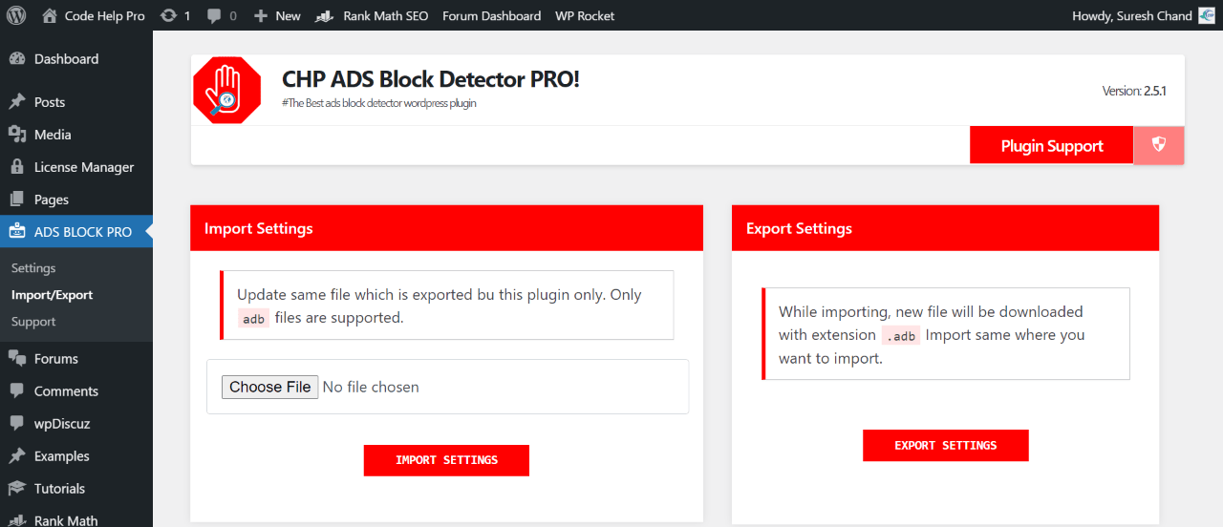
Task: Open WP Rocket admin bar menu
Action: [x=585, y=15]
